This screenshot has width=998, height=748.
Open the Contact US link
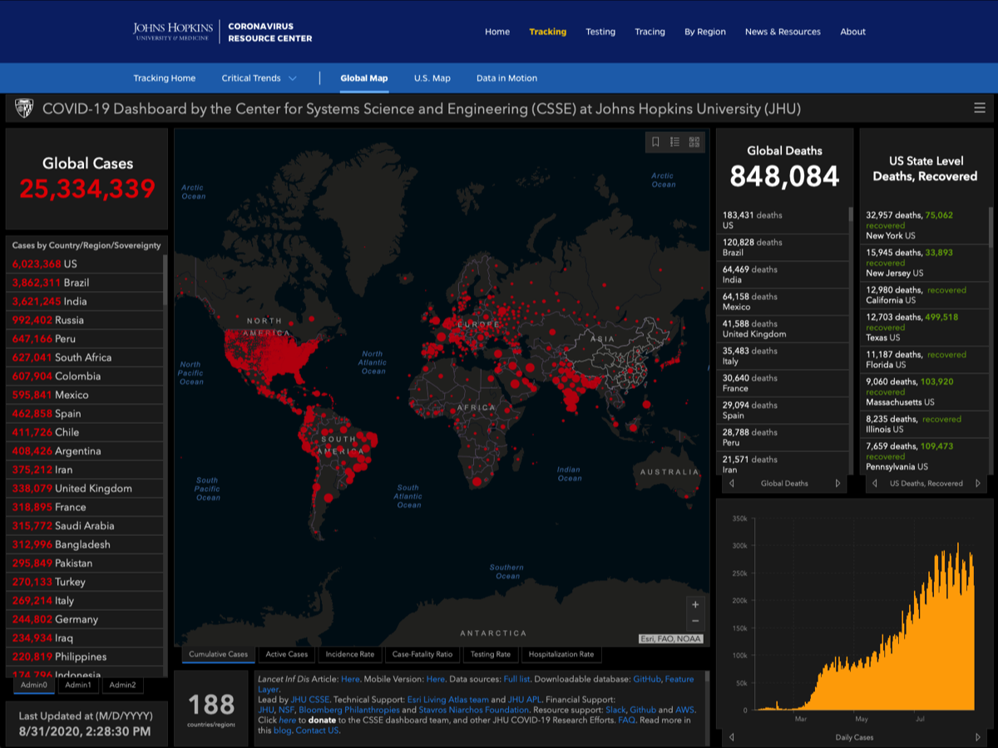(x=317, y=730)
